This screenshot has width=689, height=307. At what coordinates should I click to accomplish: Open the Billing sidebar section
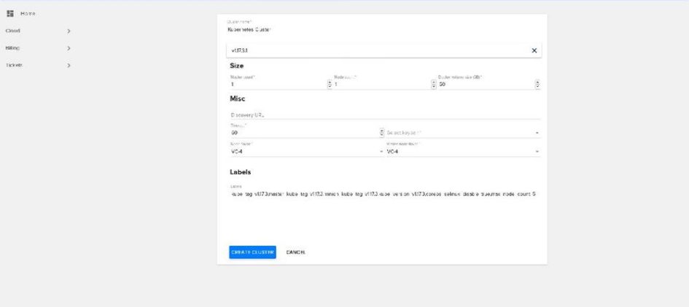coord(13,48)
